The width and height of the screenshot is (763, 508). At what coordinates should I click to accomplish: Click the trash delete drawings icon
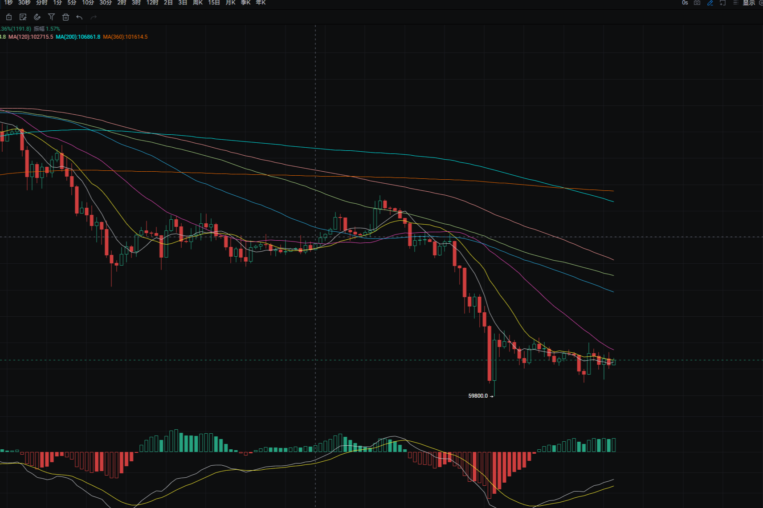point(65,17)
